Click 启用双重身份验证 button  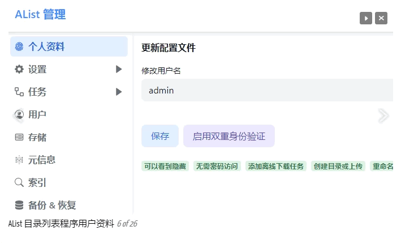(229, 136)
